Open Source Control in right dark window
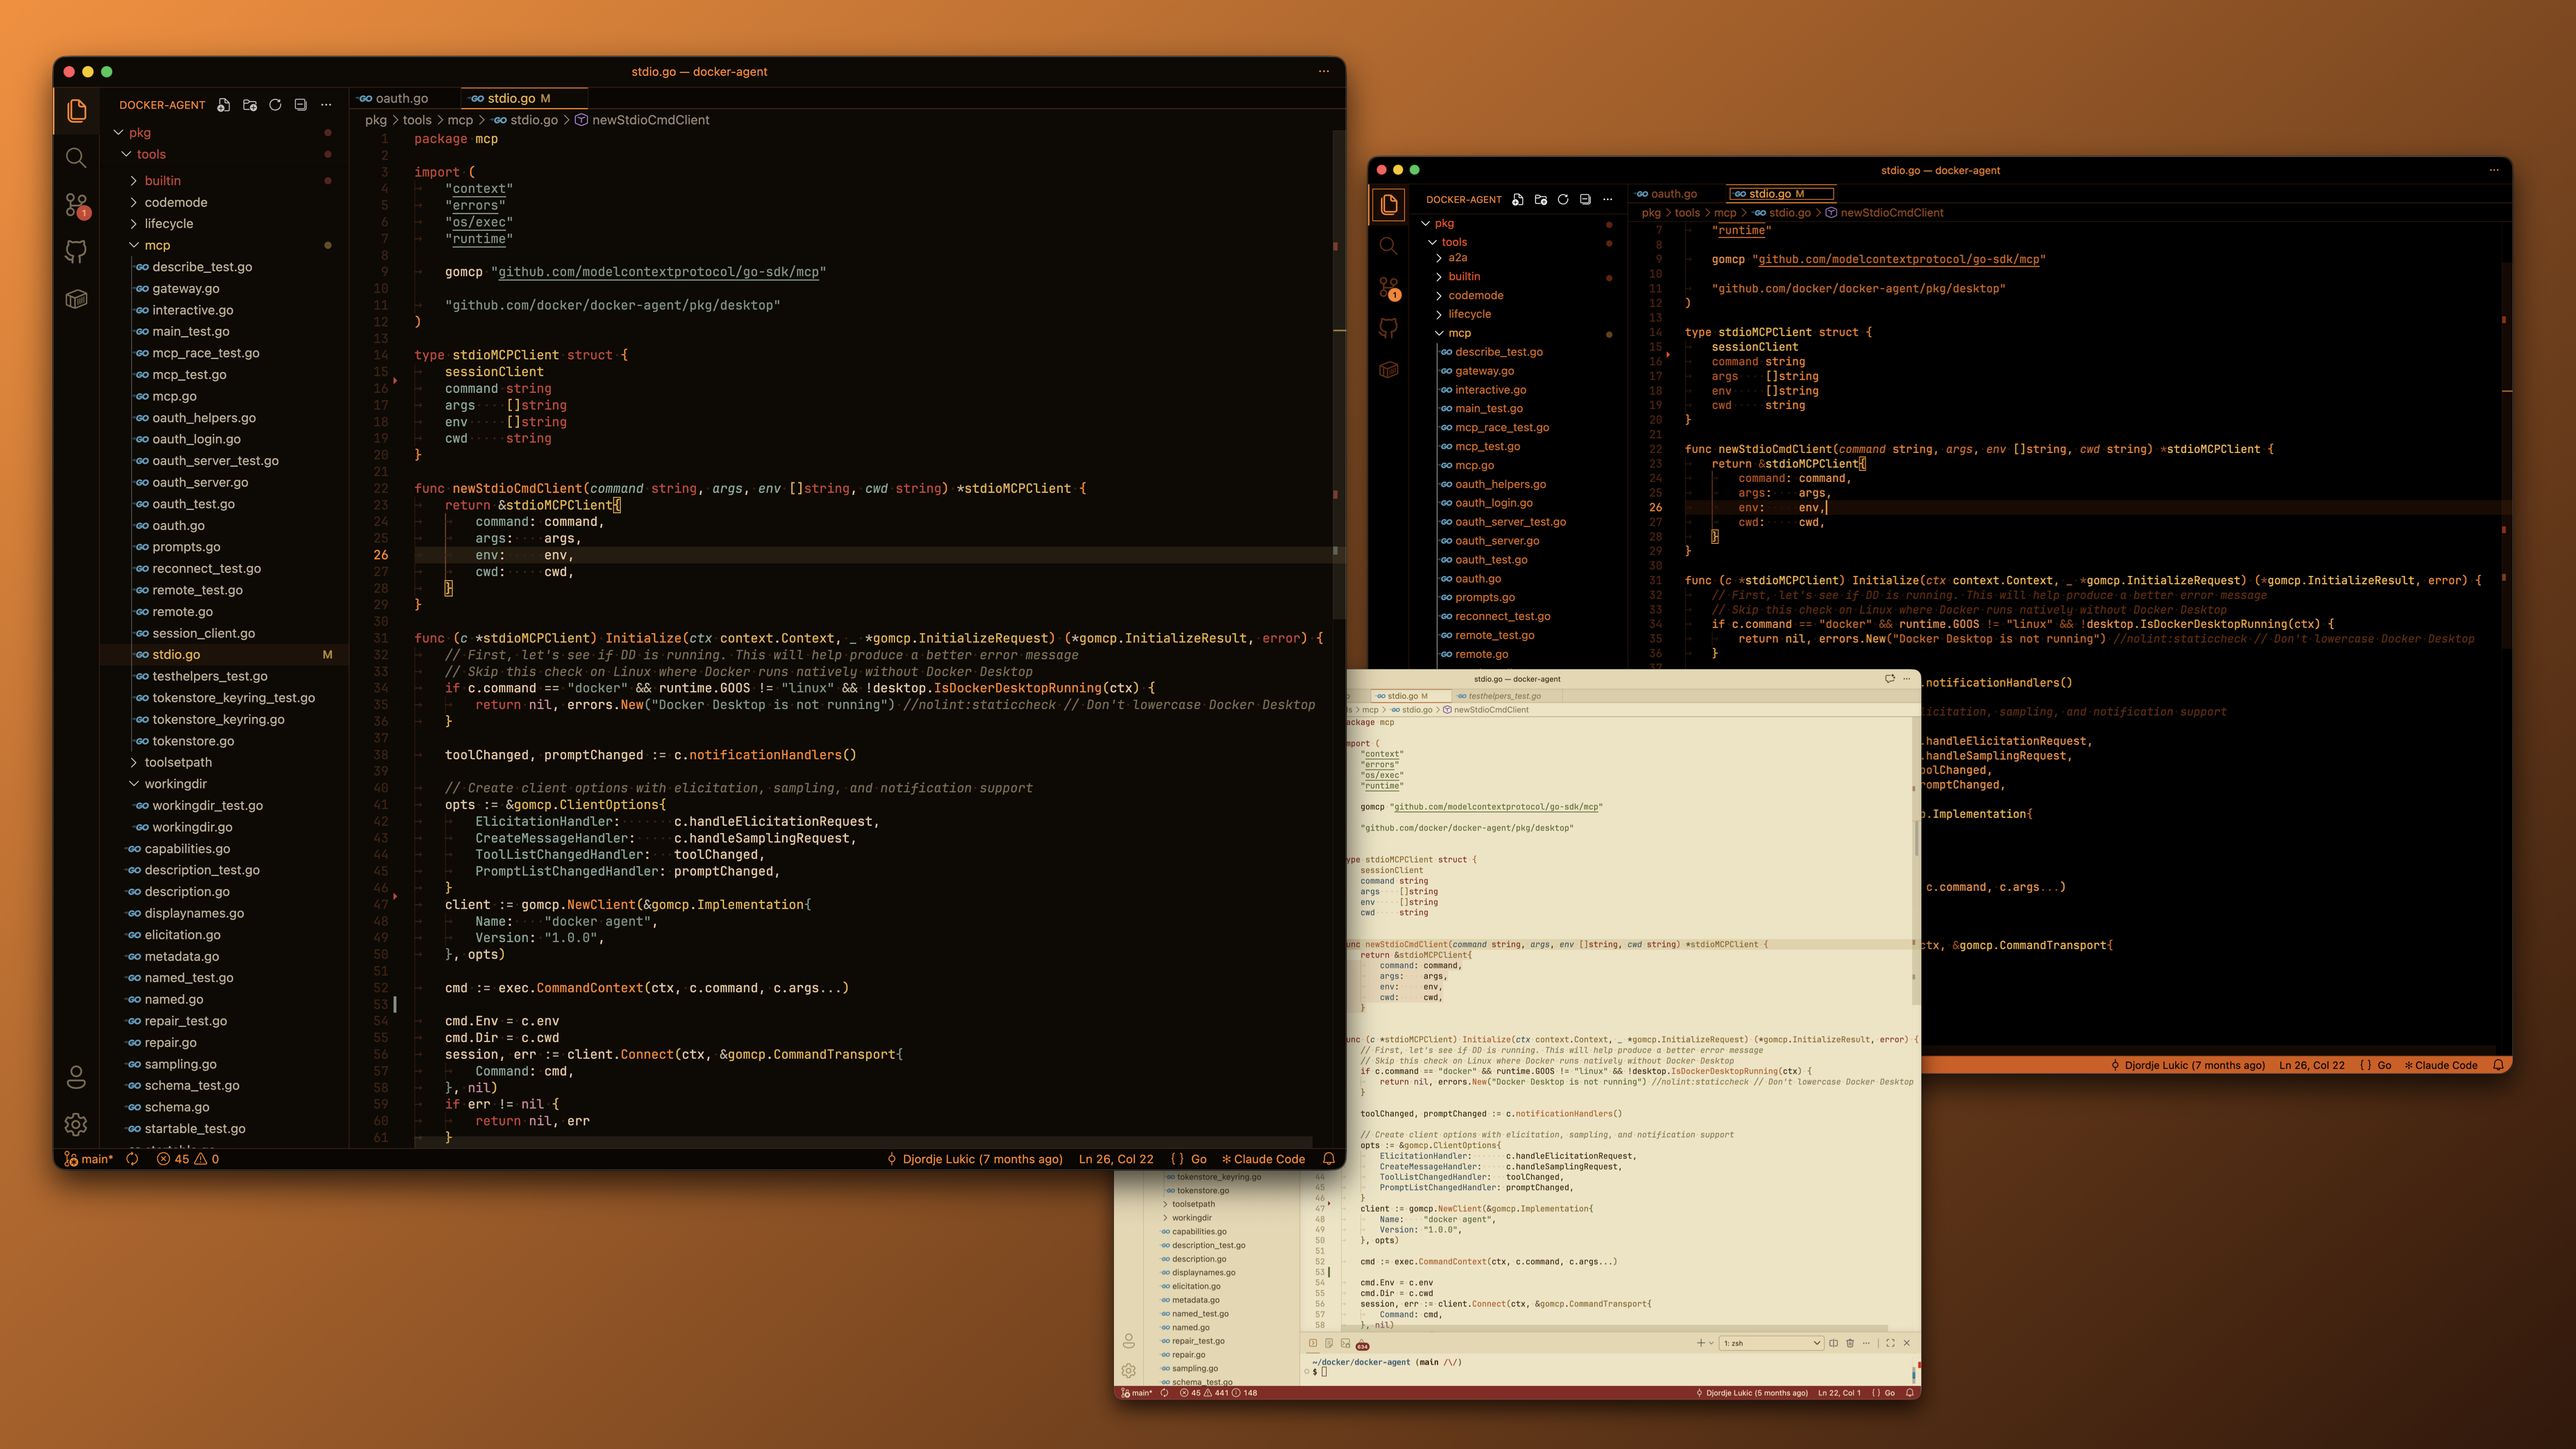 pyautogui.click(x=1389, y=288)
